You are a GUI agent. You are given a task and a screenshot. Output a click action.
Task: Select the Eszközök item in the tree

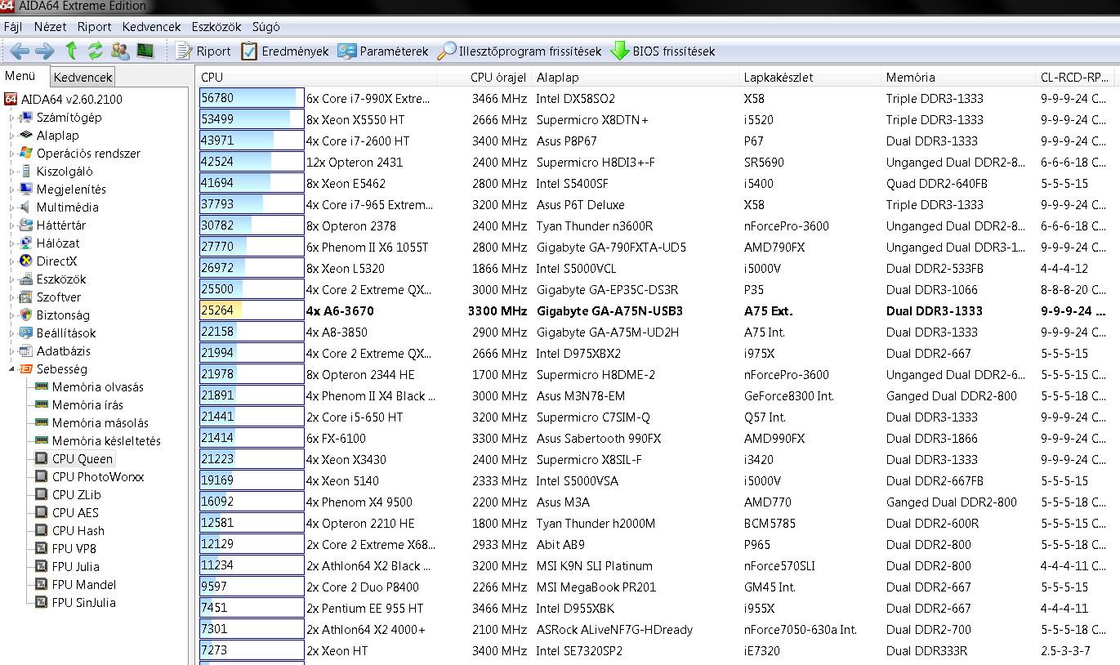coord(61,279)
